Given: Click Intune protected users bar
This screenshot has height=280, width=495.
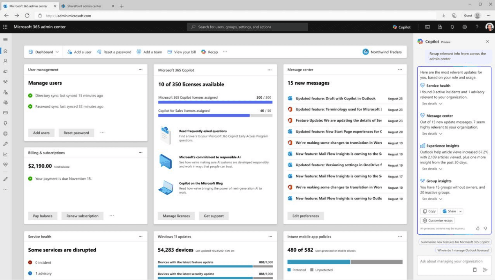Looking at the screenshot, I should (319, 262).
